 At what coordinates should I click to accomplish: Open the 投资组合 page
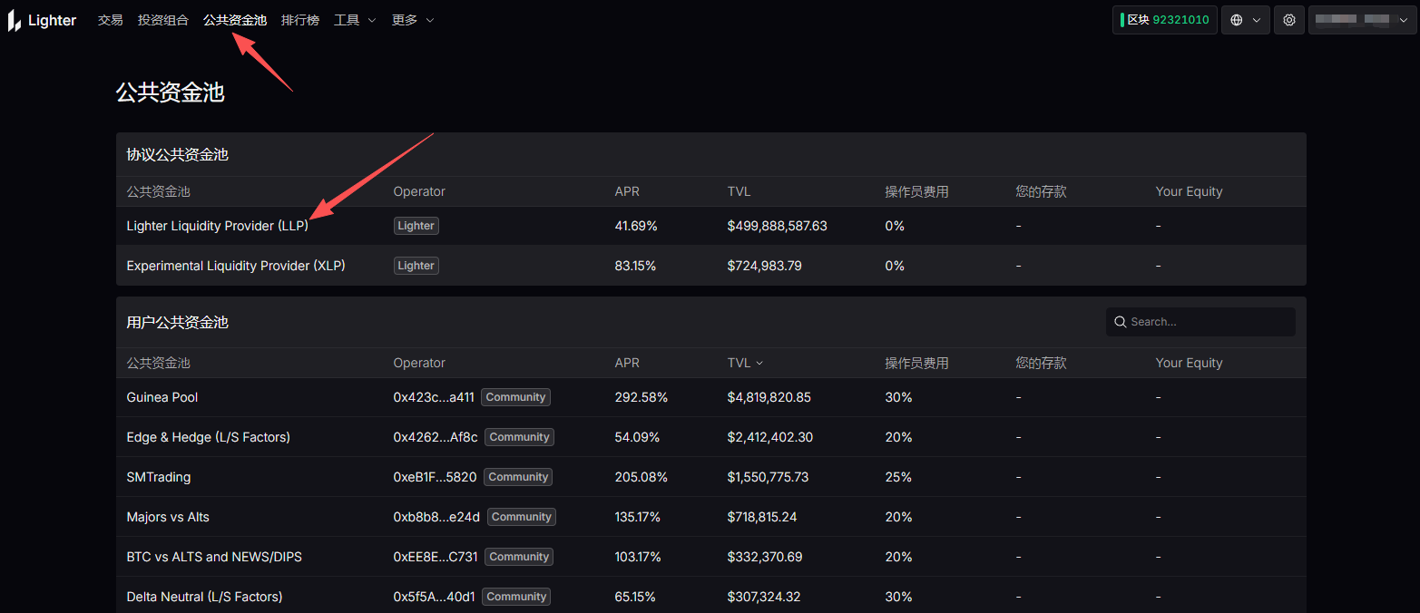coord(163,20)
